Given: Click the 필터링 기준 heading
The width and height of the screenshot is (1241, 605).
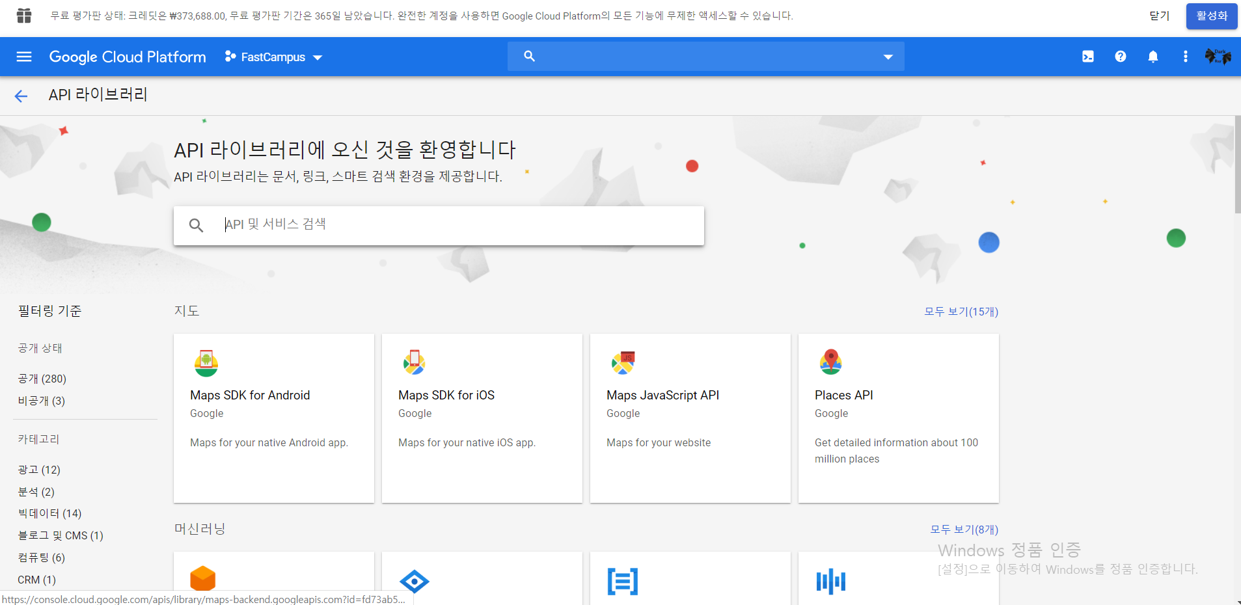Looking at the screenshot, I should pos(50,312).
